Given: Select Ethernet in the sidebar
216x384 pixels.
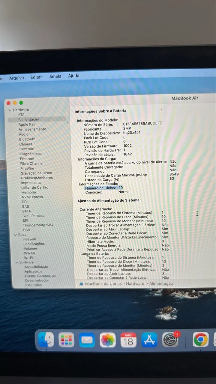Looking at the screenshot, I should click(x=27, y=159).
